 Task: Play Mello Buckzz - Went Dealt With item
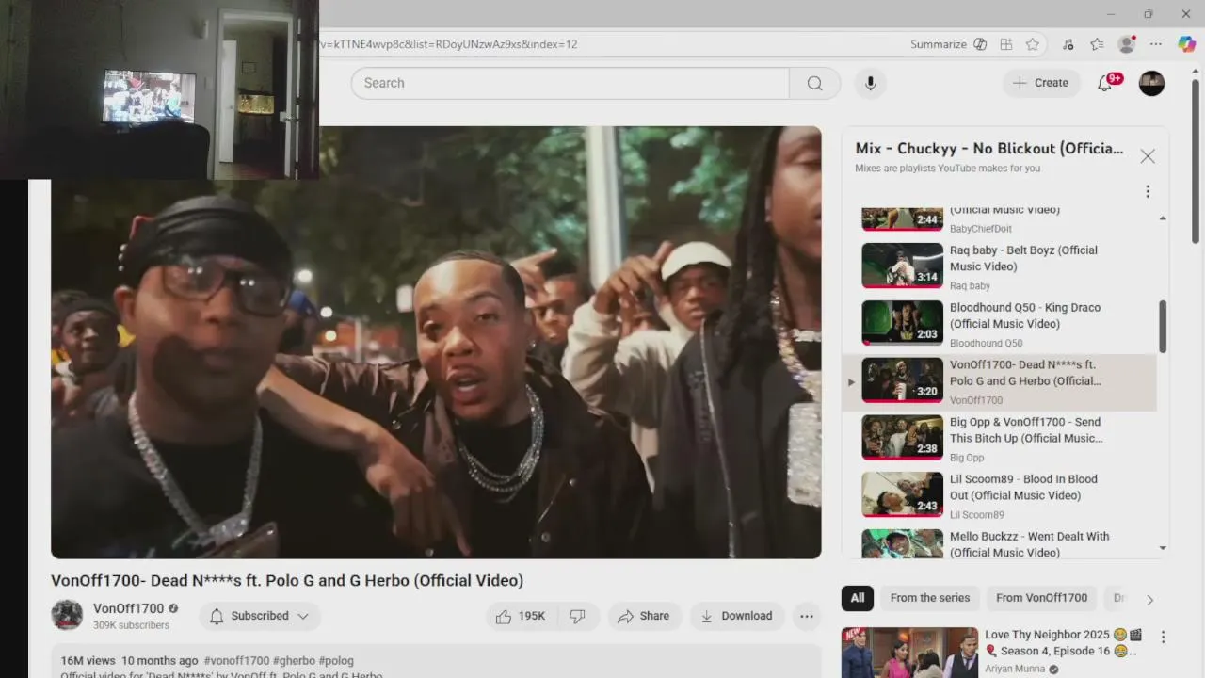999,542
